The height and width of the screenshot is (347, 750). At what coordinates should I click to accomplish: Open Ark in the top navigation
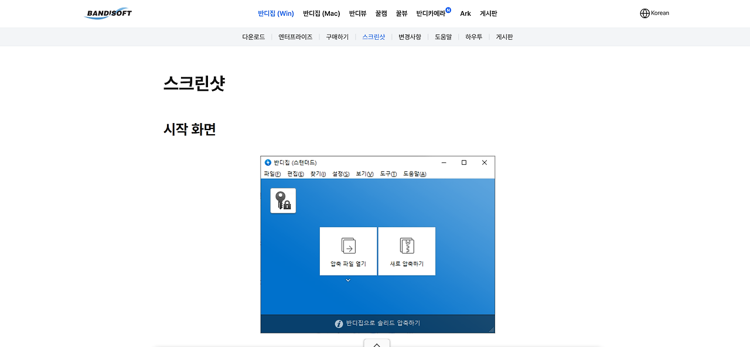(x=465, y=13)
